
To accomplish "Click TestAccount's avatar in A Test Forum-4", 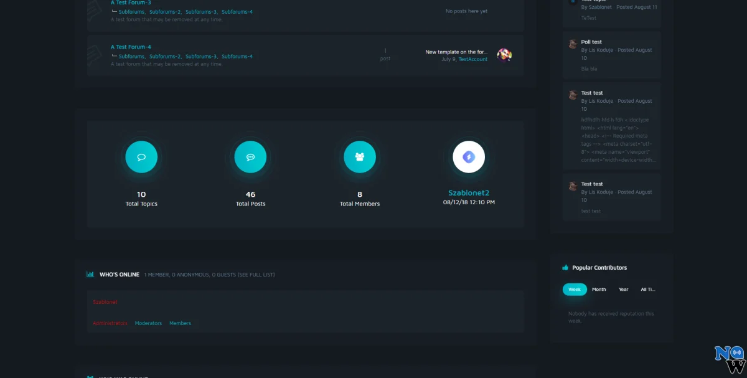I will (504, 55).
